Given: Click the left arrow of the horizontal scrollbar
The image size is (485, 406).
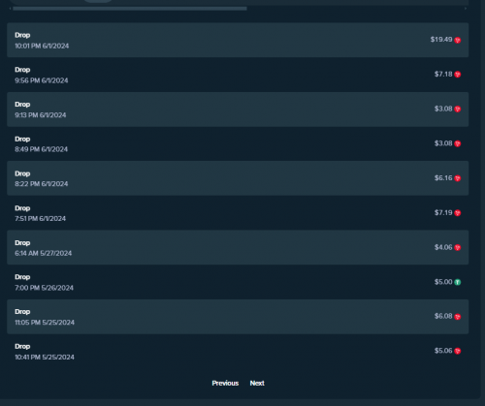Looking at the screenshot, I should (x=10, y=9).
